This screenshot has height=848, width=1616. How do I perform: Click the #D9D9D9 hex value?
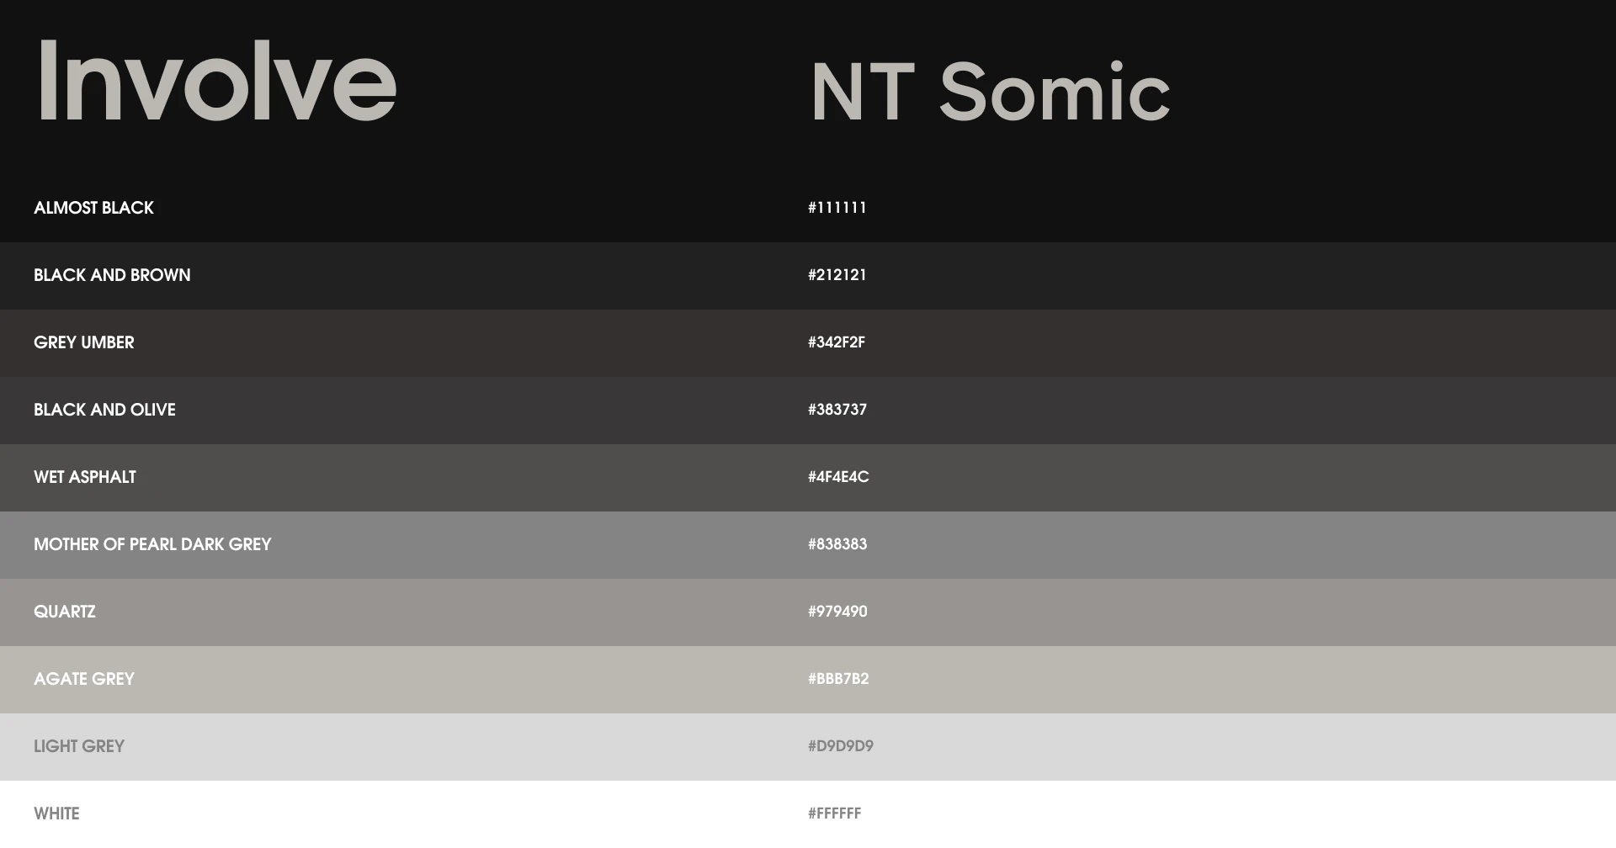[840, 746]
